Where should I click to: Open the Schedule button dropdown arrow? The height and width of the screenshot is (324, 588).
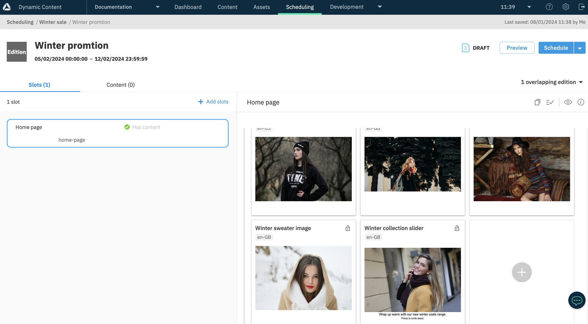click(x=580, y=48)
